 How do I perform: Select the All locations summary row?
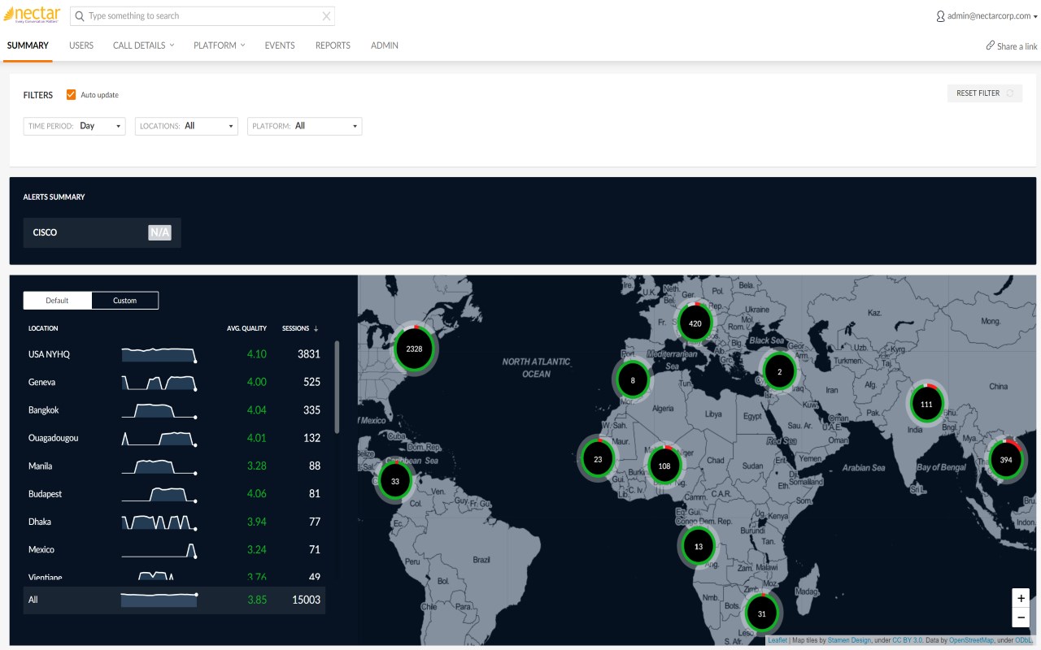click(x=174, y=600)
